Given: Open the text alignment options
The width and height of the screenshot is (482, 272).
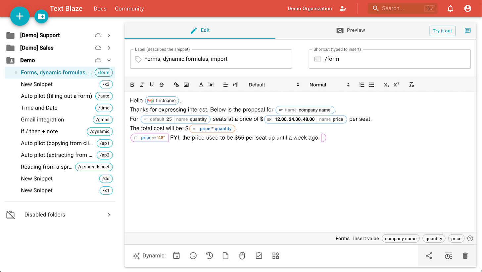Looking at the screenshot, I should click(x=226, y=85).
